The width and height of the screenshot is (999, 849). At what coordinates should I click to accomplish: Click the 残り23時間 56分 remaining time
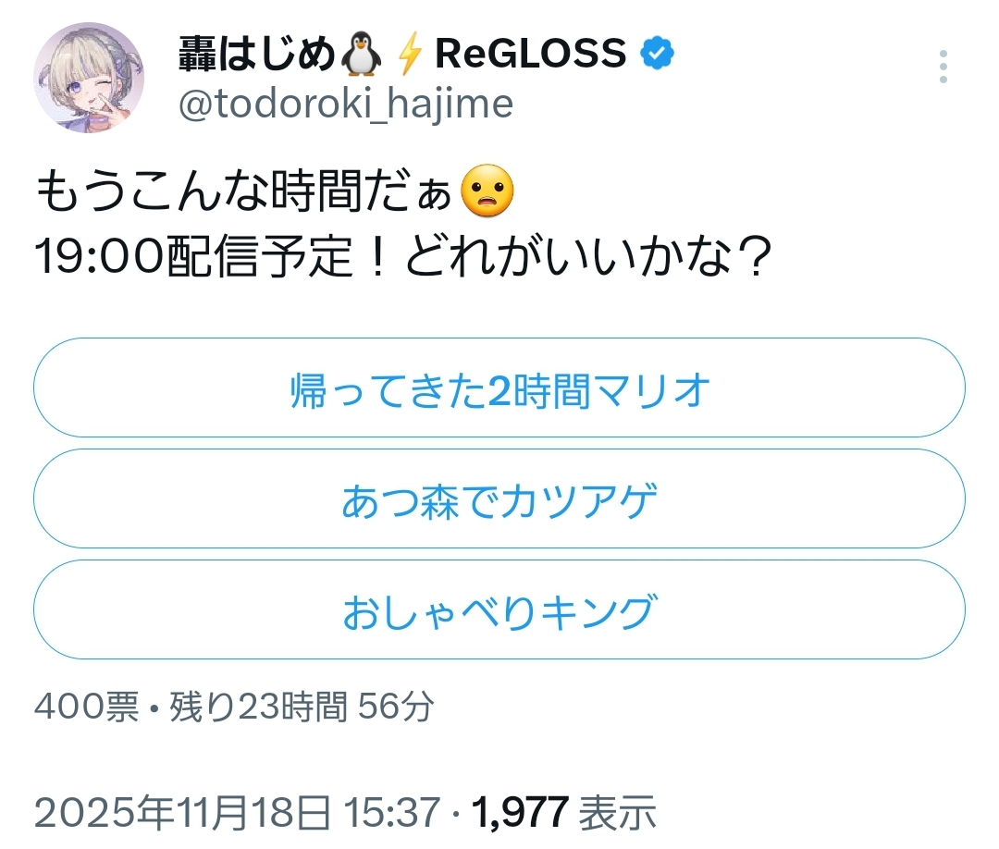pyautogui.click(x=301, y=707)
